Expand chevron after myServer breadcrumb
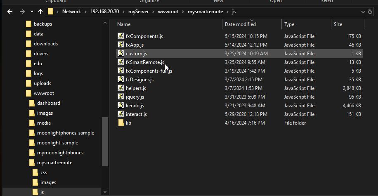This screenshot has width=378, height=196. pos(153,12)
